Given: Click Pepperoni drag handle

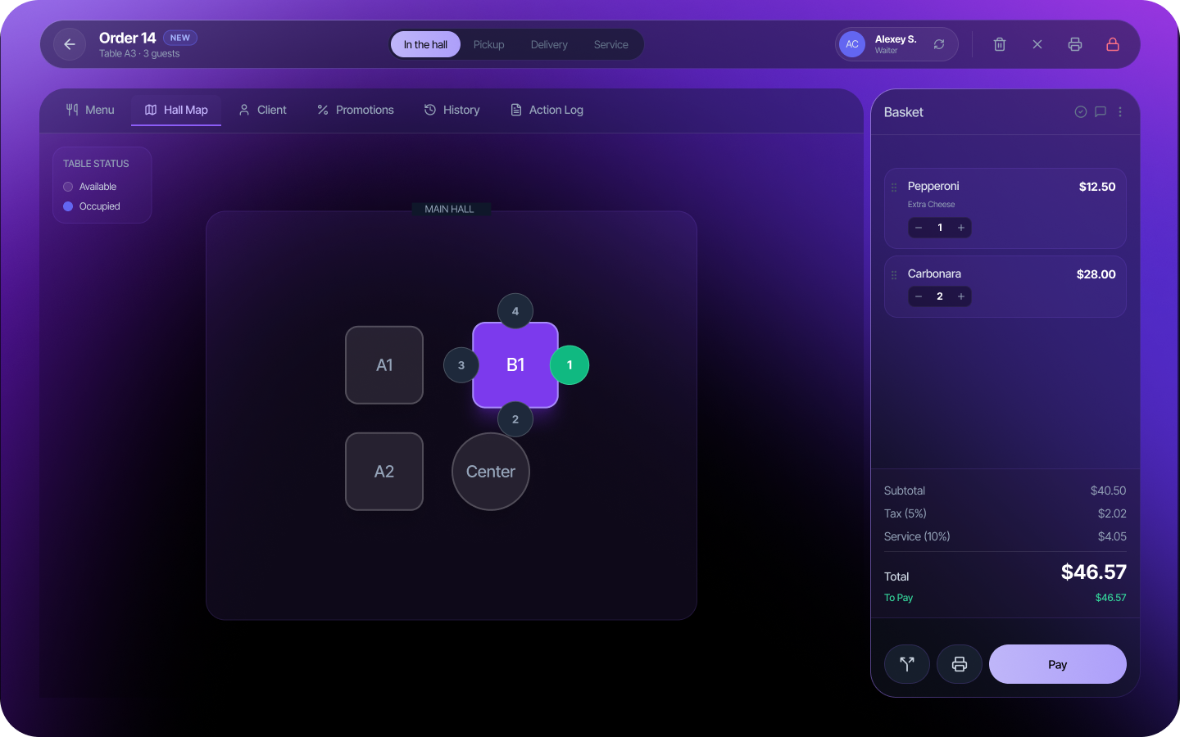Looking at the screenshot, I should 894,188.
